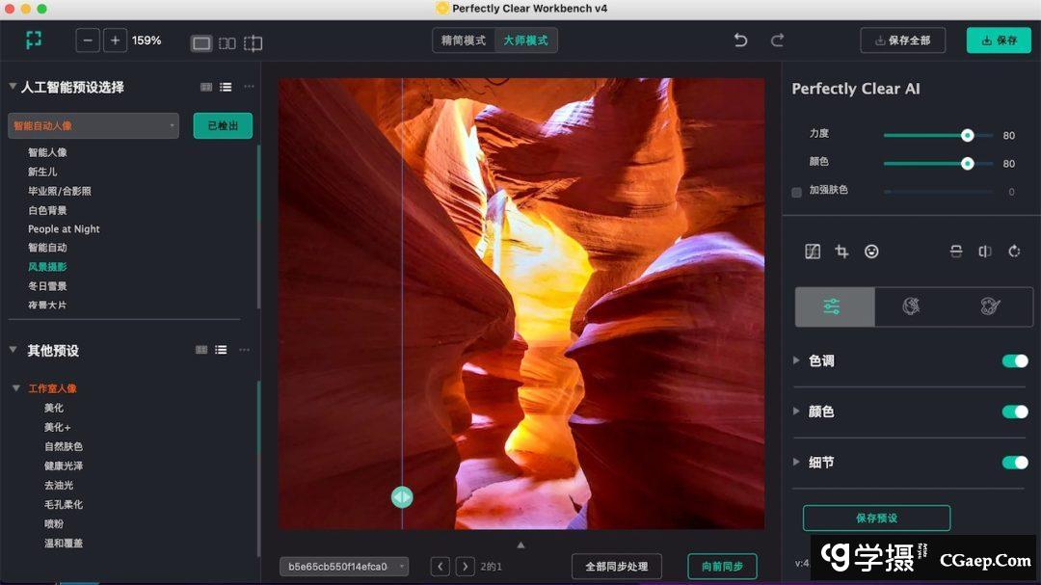
Task: Switch to split compare view icon
Action: click(227, 43)
